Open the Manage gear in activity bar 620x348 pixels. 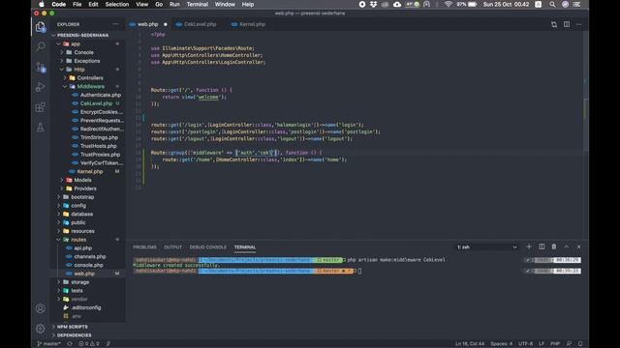point(41,329)
